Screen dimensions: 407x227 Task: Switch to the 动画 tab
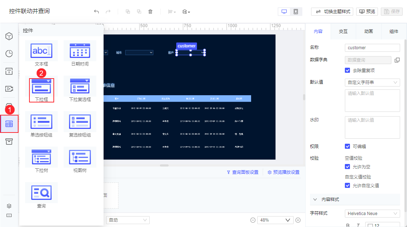pos(368,31)
